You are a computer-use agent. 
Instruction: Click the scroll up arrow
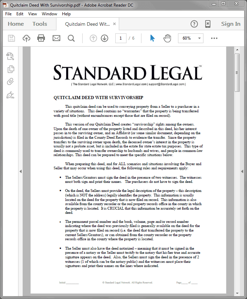pos(237,50)
